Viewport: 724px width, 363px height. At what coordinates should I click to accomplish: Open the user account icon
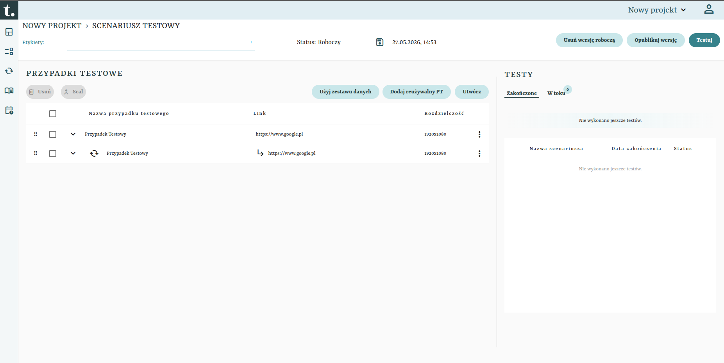click(709, 9)
